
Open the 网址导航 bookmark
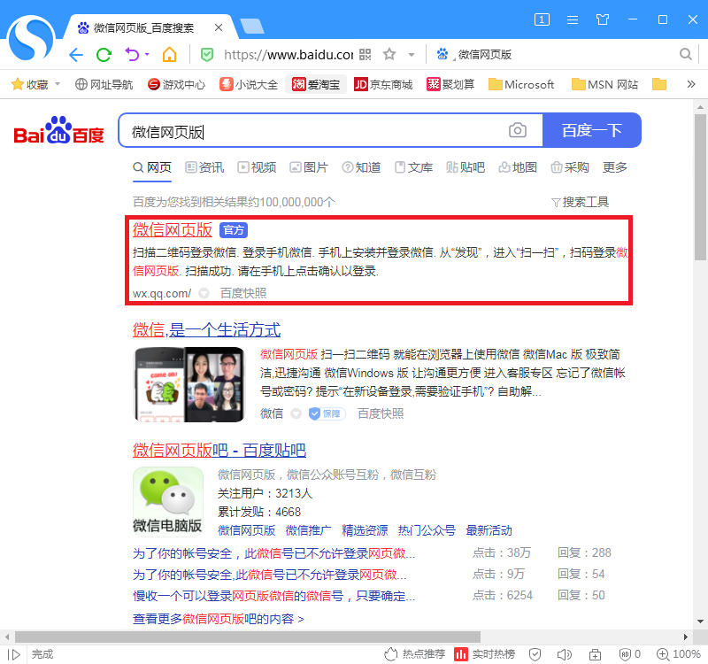(104, 84)
